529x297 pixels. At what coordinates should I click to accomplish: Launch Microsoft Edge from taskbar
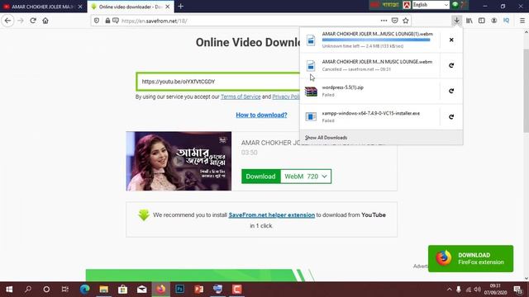(x=84, y=290)
